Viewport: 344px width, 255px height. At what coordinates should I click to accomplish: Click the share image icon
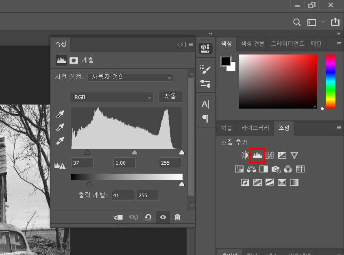(x=335, y=22)
